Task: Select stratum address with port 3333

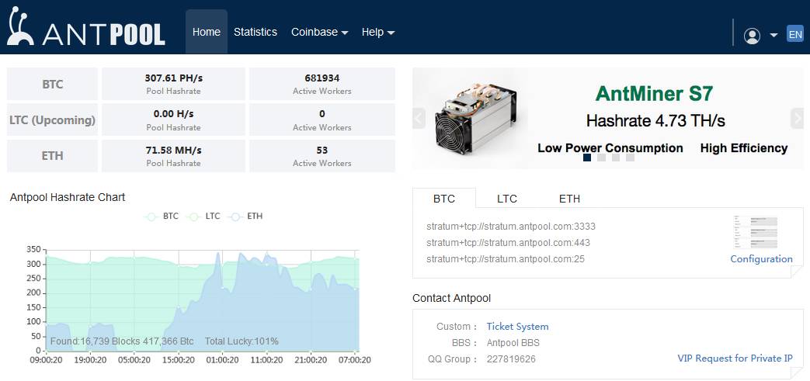Action: 511,226
